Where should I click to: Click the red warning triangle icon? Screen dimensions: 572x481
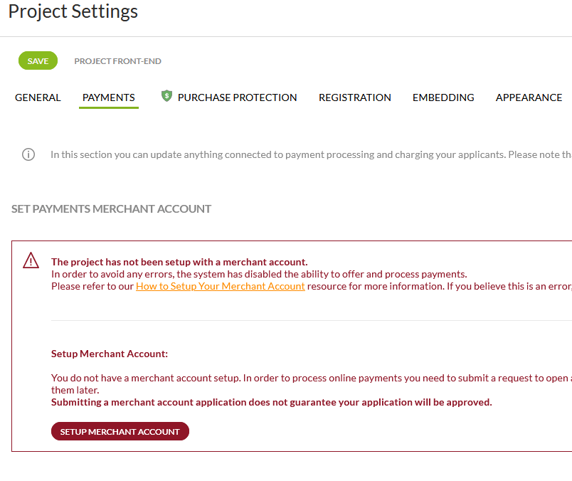click(31, 261)
